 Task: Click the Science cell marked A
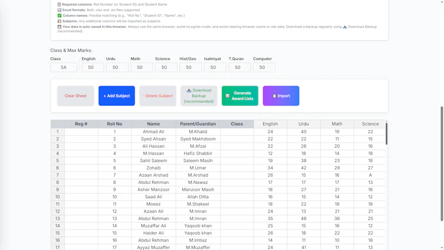tap(370, 175)
